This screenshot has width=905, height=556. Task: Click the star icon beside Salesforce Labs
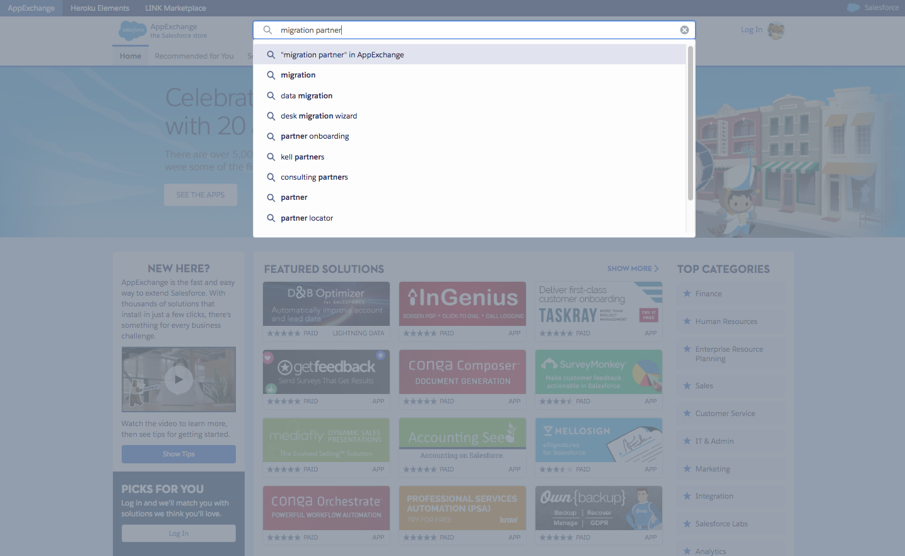coord(687,523)
